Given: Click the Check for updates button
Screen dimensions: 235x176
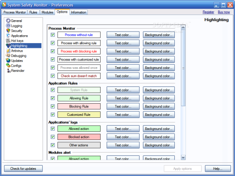Looking at the screenshot, I should point(23,168).
